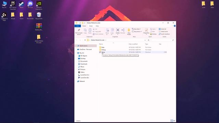219x123 pixels.
Task: Click the Forward navigation arrow
Action: (80, 40)
